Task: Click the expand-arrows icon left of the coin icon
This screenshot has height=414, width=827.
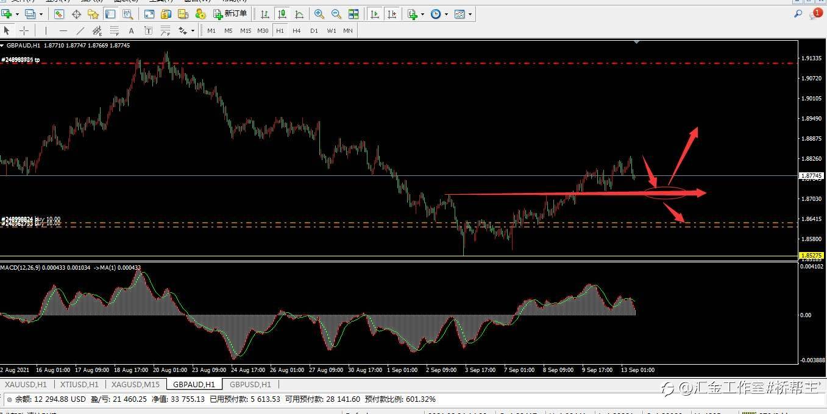Action: [x=149, y=14]
